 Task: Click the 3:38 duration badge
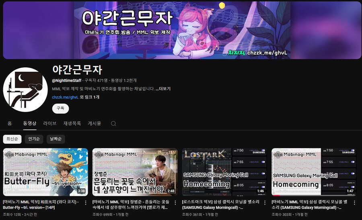pyautogui.click(x=81, y=191)
